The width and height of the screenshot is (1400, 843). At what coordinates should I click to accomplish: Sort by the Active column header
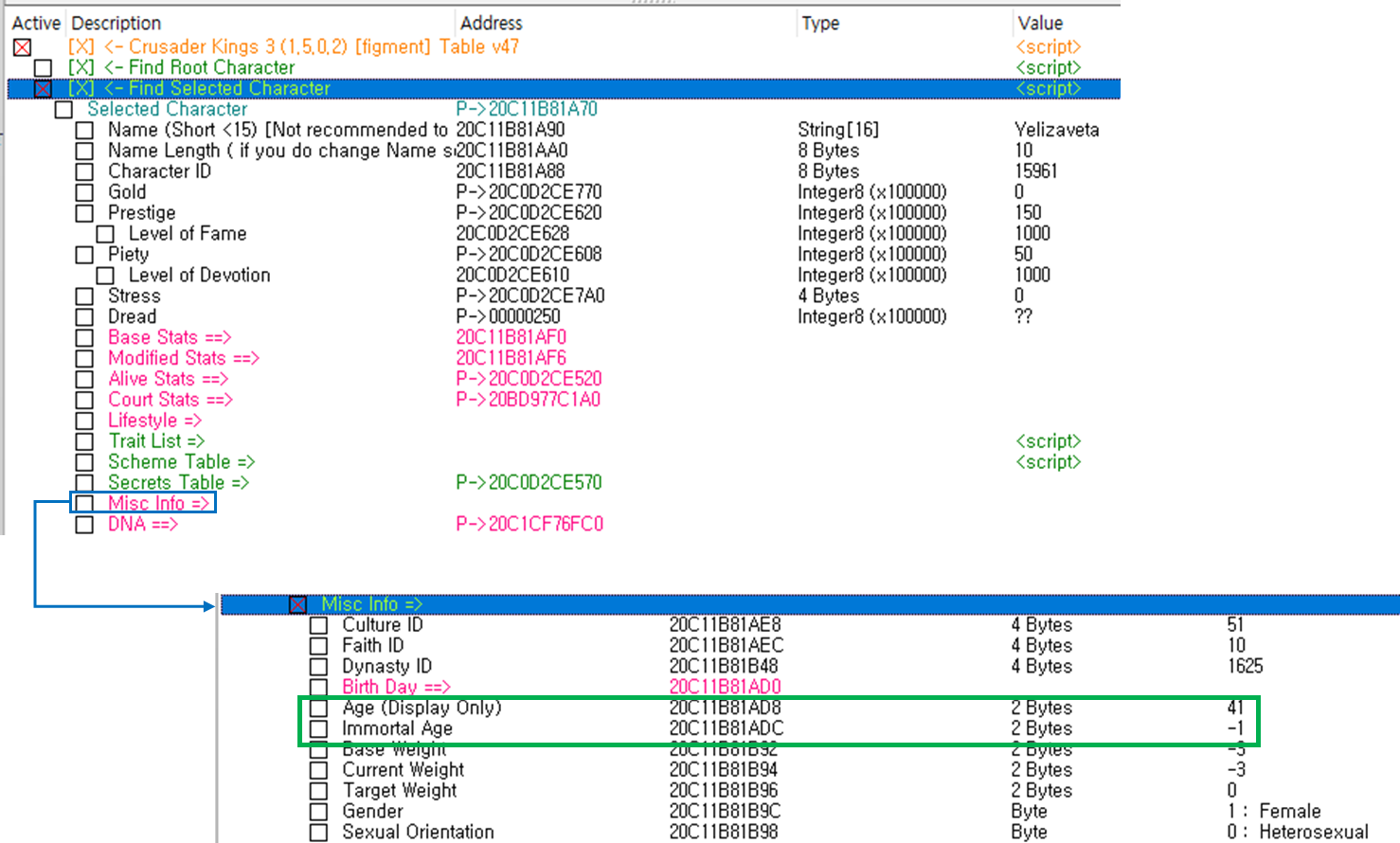pos(36,23)
